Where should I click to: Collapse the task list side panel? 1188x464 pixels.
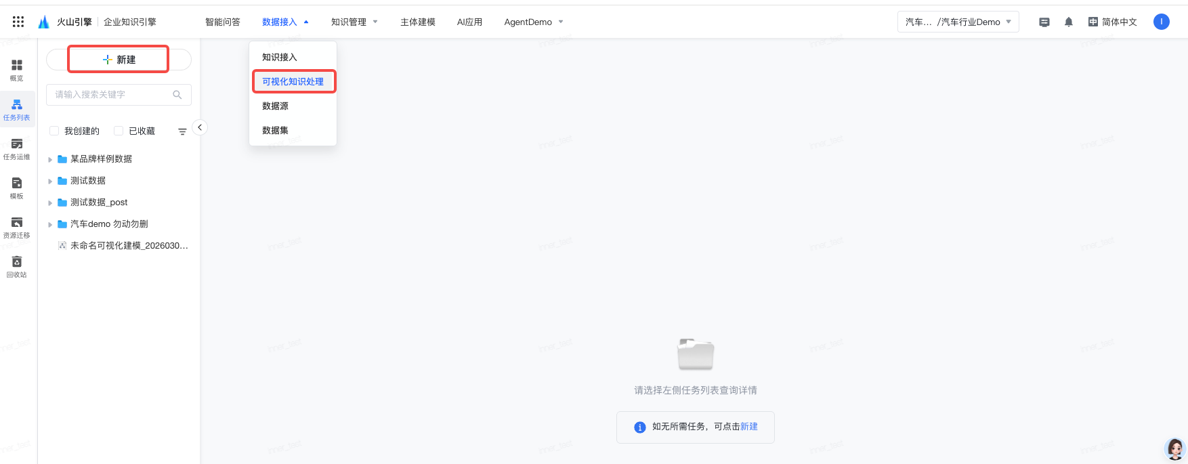tap(200, 127)
